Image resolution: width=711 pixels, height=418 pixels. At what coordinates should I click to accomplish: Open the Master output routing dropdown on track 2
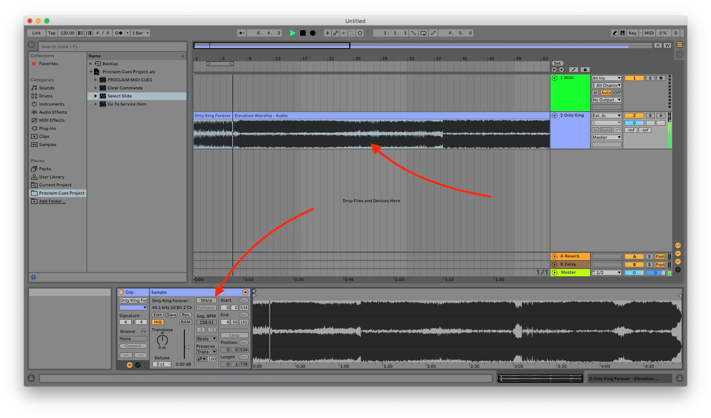pyautogui.click(x=605, y=137)
